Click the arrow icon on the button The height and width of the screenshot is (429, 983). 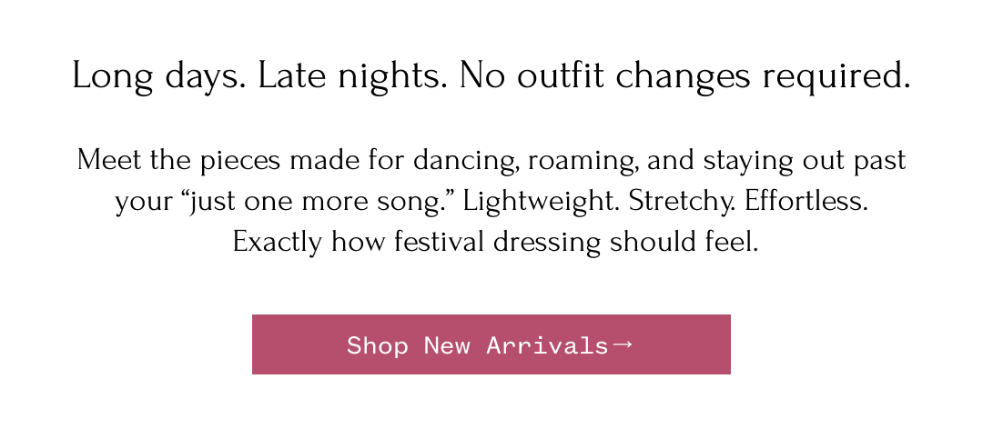(x=623, y=344)
